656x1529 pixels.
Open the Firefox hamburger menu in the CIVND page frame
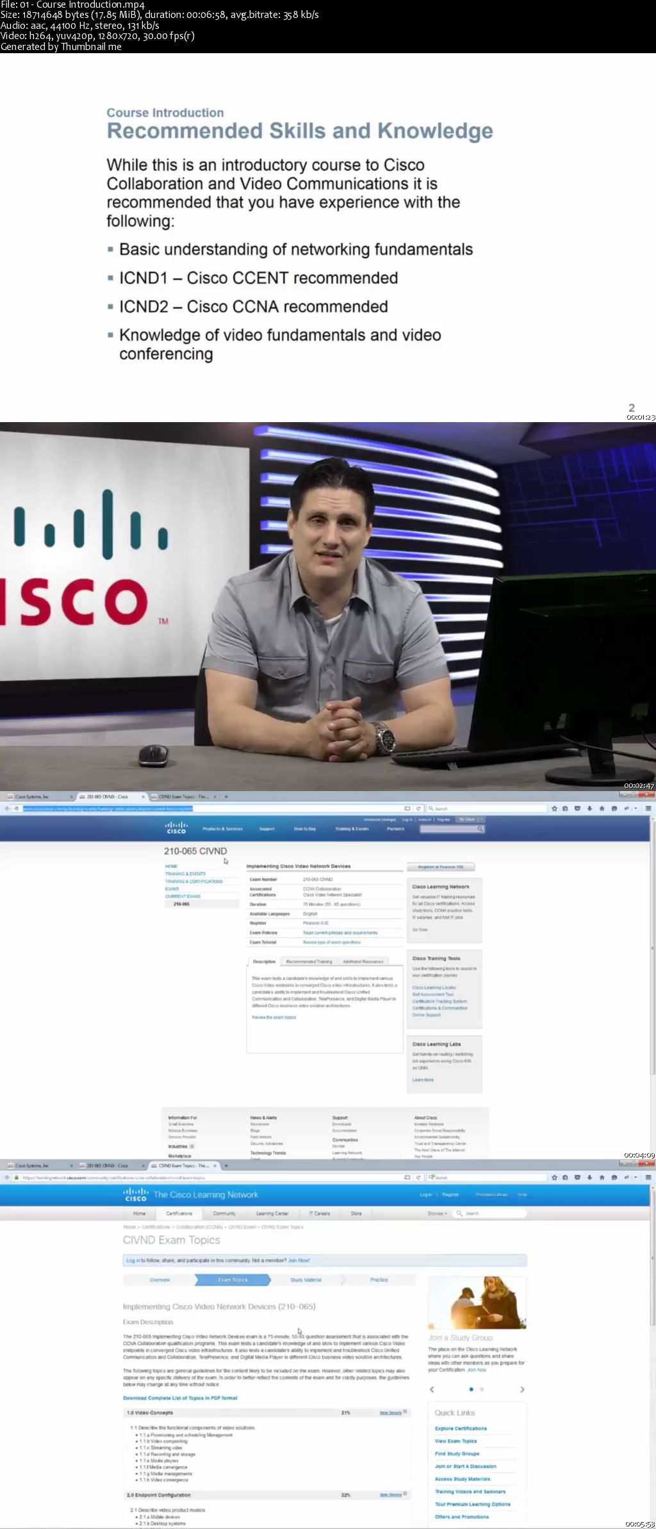coord(648,808)
